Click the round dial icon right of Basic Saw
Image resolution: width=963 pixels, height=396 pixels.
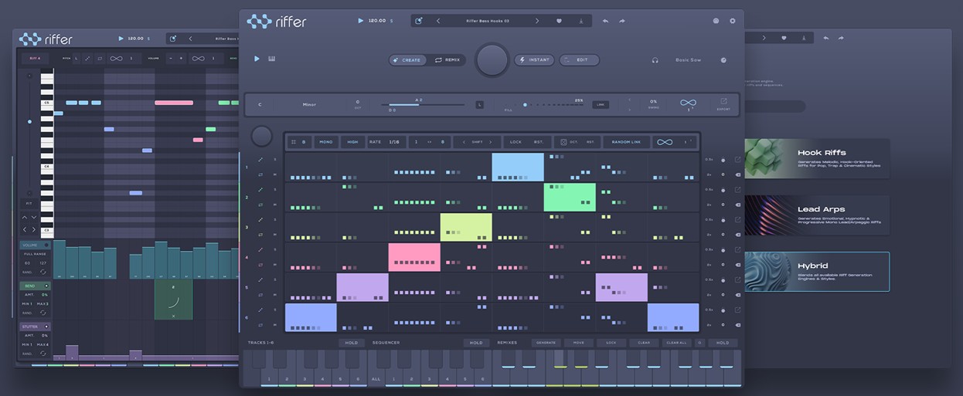[723, 59]
